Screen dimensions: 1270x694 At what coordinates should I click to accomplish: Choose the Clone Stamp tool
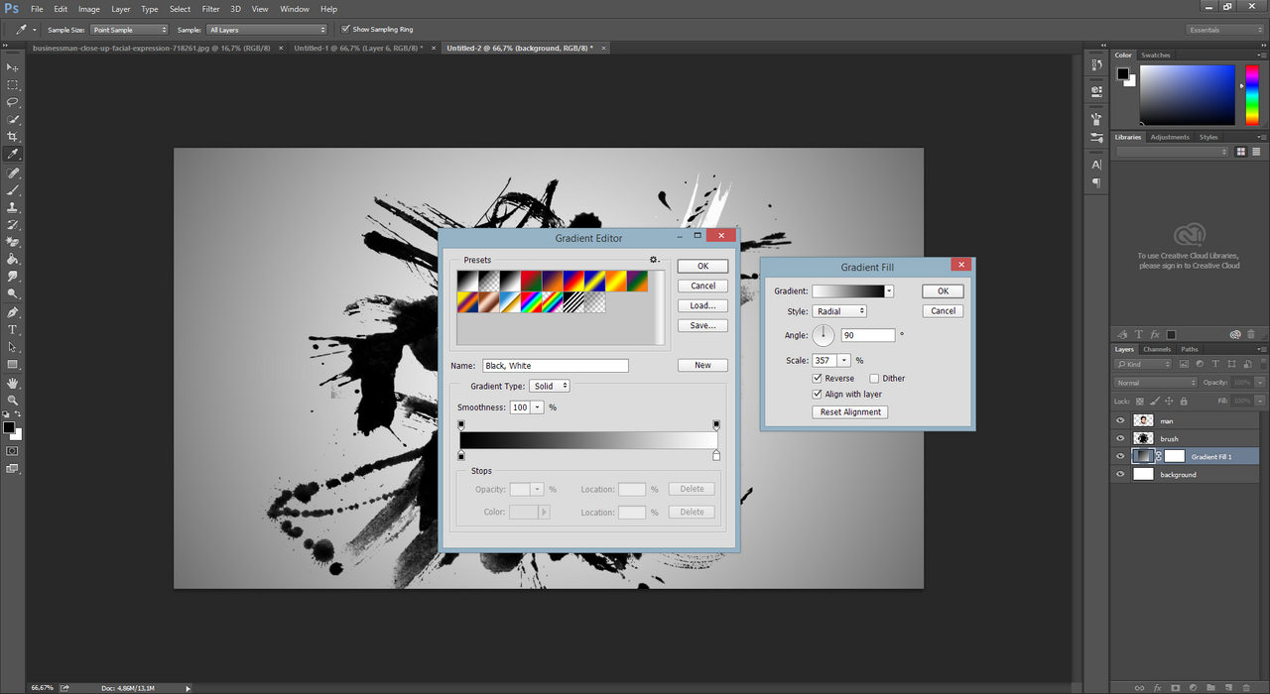click(x=13, y=207)
